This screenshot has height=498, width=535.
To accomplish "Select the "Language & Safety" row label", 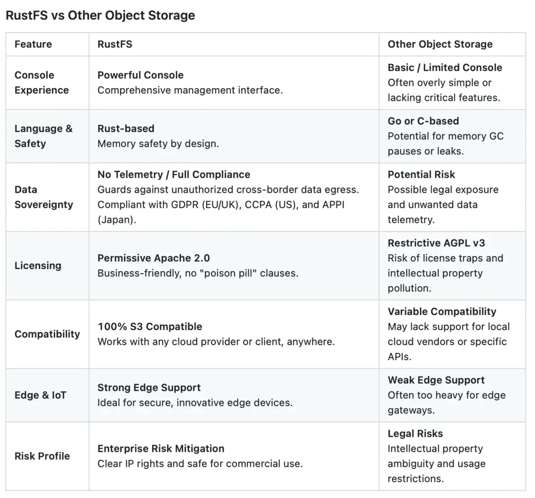I will pyautogui.click(x=43, y=136).
